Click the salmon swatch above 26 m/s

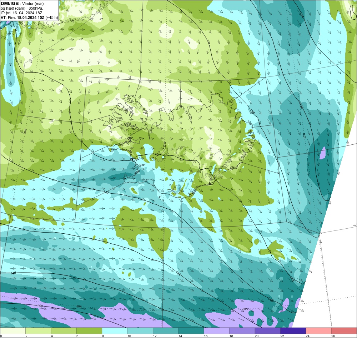coord(344,330)
